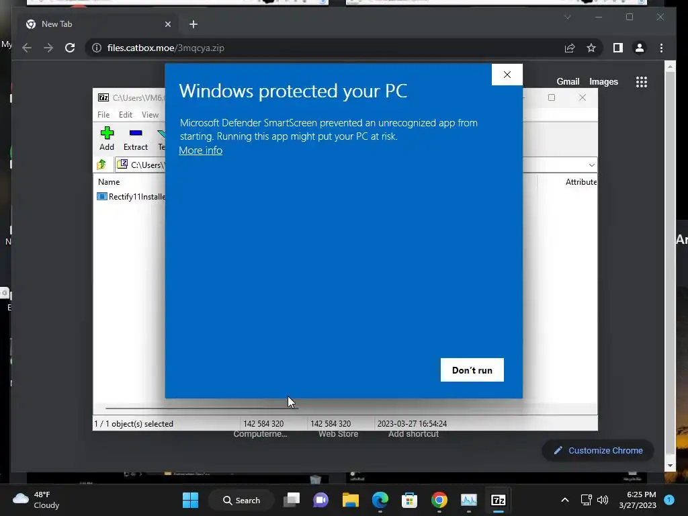The width and height of the screenshot is (688, 516).
Task: Show hidden system tray icons
Action: (x=565, y=500)
